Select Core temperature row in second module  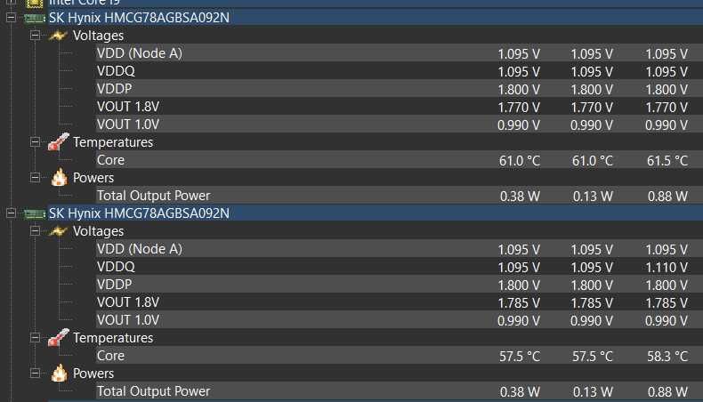coord(399,356)
